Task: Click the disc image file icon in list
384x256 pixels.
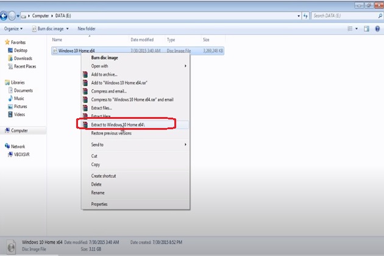Action: pyautogui.click(x=55, y=51)
